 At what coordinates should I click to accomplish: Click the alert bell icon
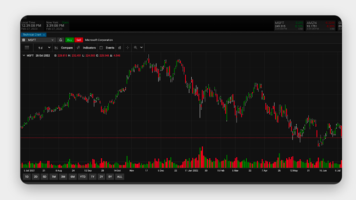[60, 40]
